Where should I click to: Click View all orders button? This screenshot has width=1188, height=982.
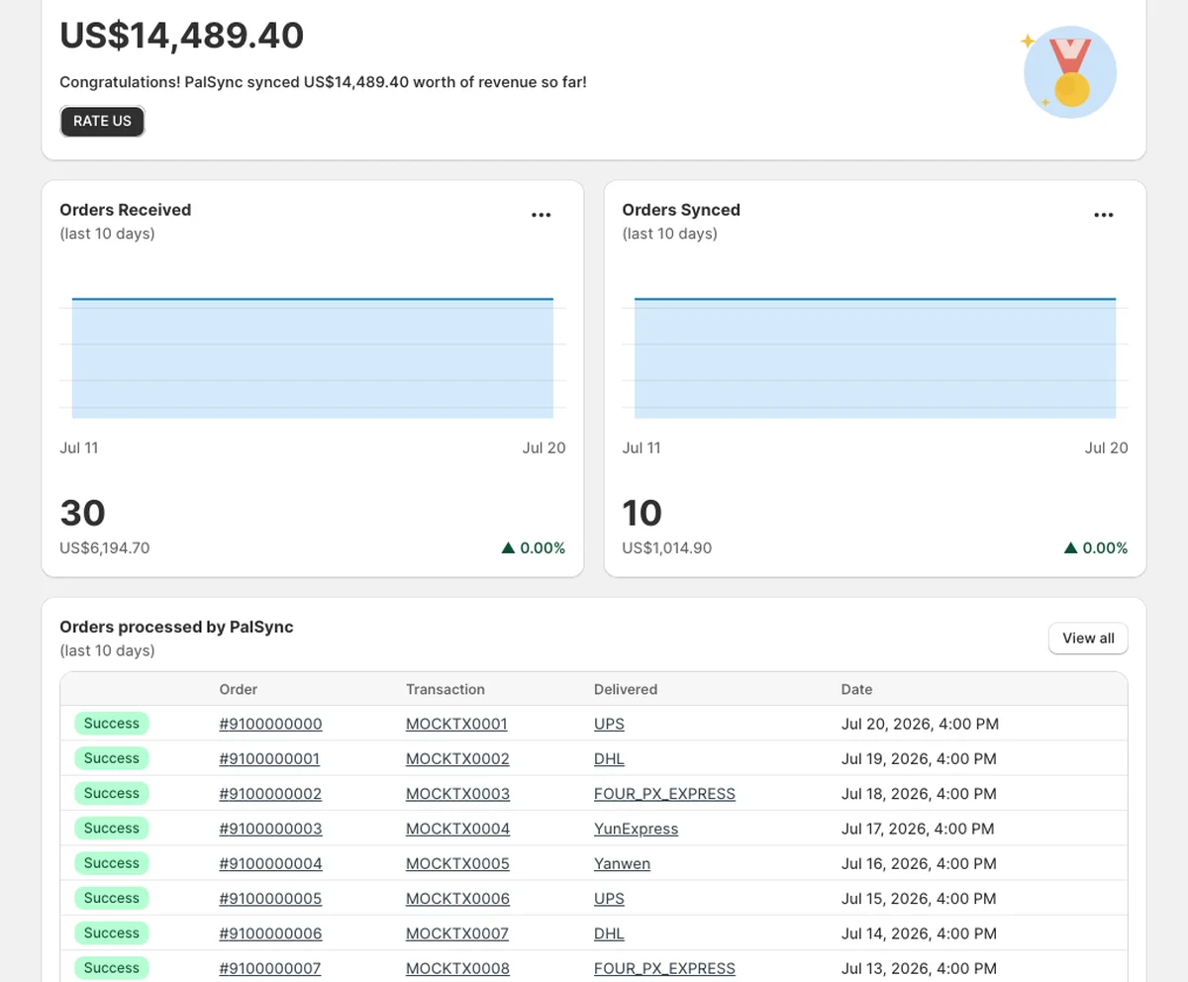(1088, 638)
